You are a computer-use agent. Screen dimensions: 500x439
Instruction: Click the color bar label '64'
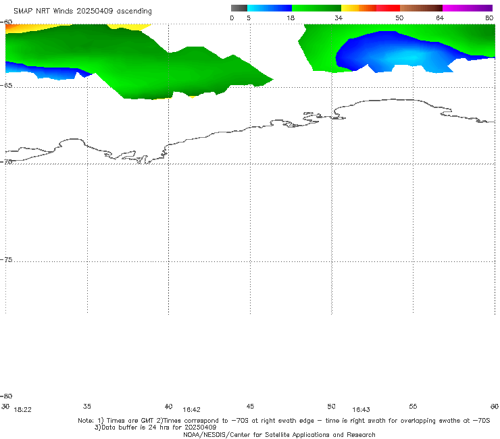point(440,18)
